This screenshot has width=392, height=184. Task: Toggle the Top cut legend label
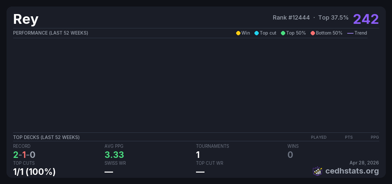268,33
